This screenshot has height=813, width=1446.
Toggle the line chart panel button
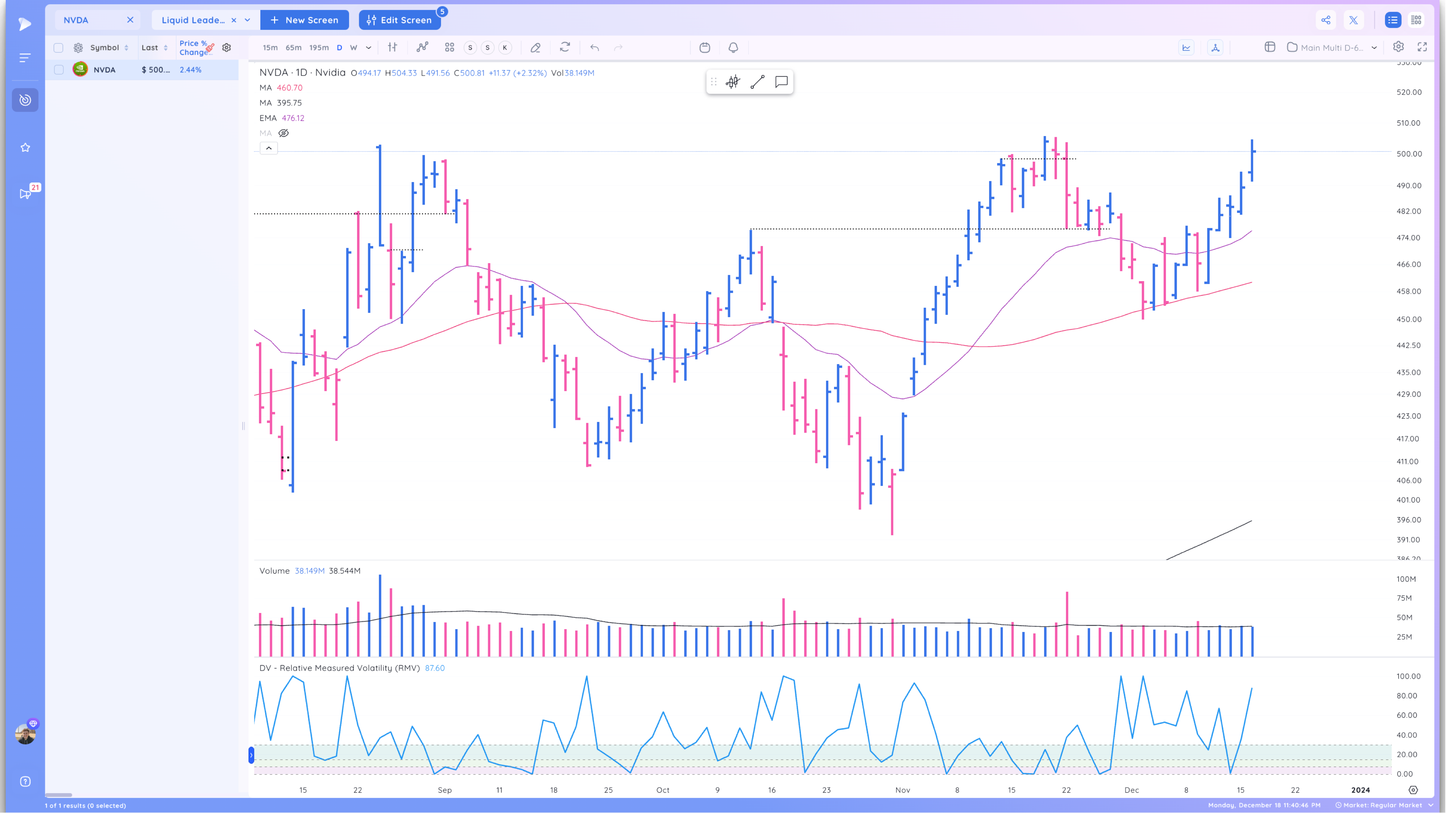point(1186,48)
